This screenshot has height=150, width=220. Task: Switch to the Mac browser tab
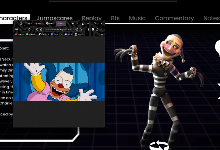39,24
